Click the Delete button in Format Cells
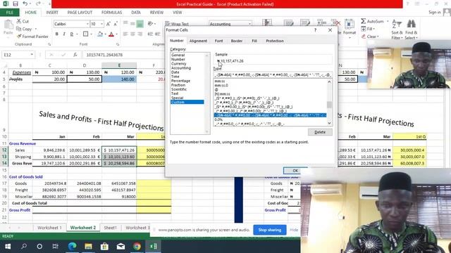Viewport: 451px width, 253px height. tap(320, 132)
